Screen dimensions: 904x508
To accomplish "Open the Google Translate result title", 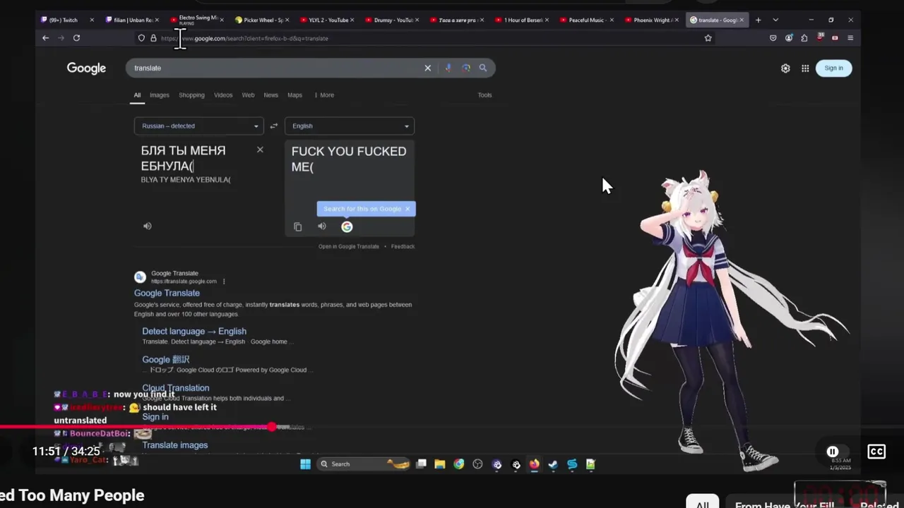I will coord(167,293).
